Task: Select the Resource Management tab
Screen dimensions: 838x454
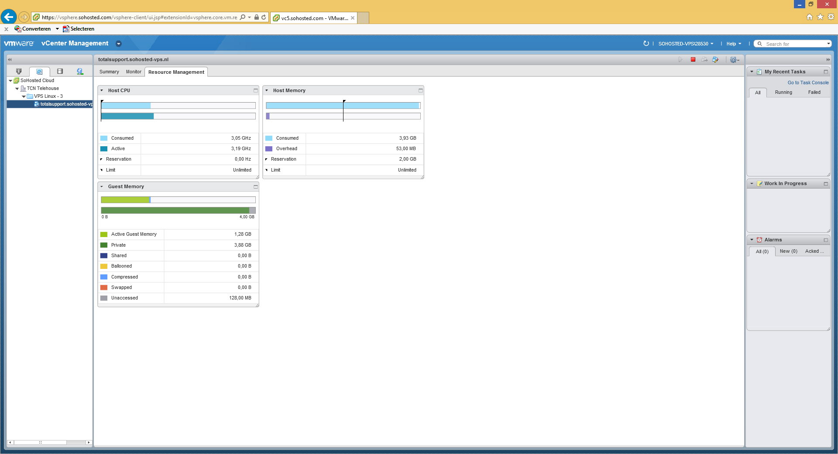Action: coord(176,72)
